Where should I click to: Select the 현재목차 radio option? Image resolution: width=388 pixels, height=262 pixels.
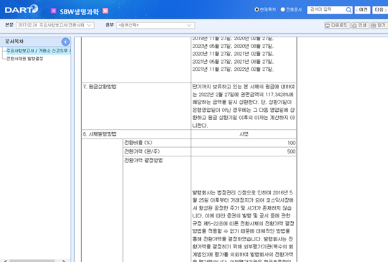257,9
